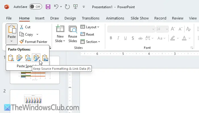Choose Keep Source Formatting paste option
The image size is (199, 113).
point(19,58)
